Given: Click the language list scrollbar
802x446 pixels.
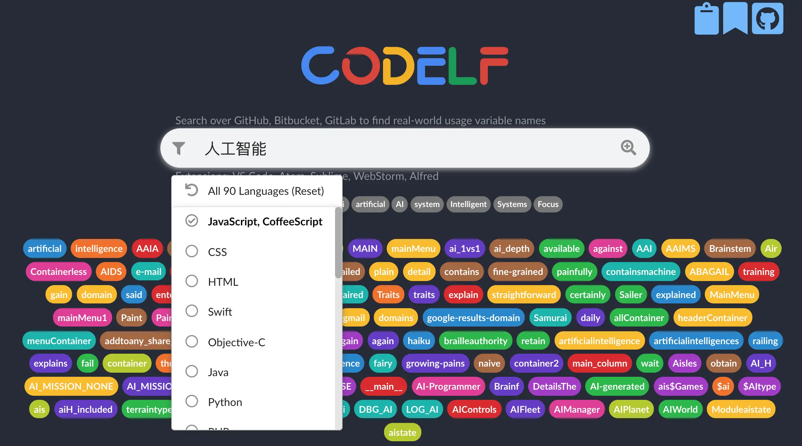Looking at the screenshot, I should [338, 243].
